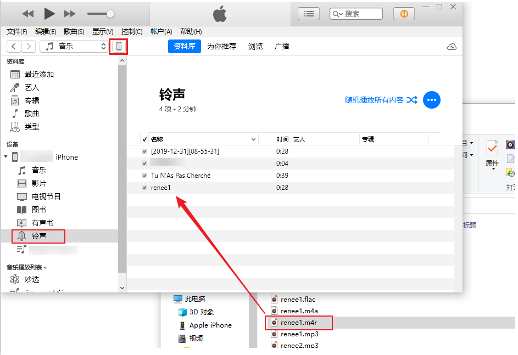
Task: Adjust the volume slider knob
Action: tap(110, 14)
